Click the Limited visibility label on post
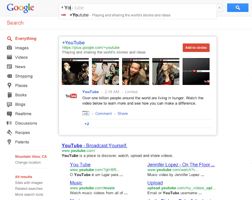The image size is (252, 200). tap(131, 92)
